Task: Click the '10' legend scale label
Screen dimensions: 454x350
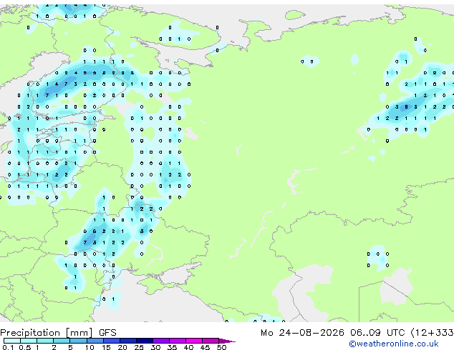Action: pyautogui.click(x=90, y=347)
